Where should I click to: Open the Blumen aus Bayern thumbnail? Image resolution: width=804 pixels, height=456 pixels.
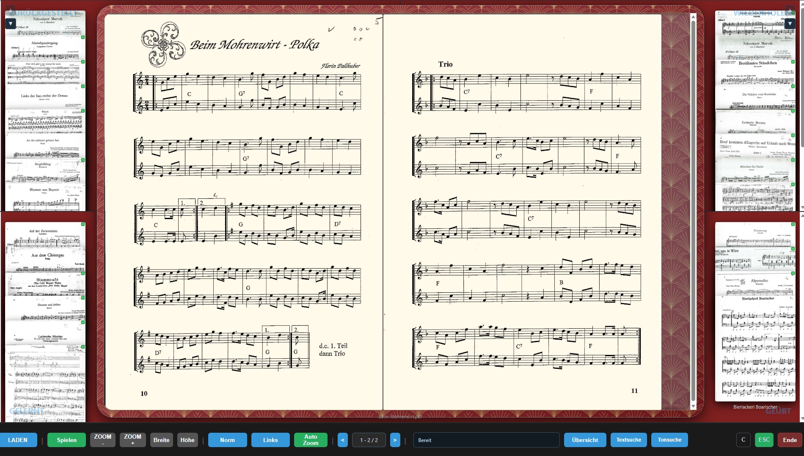[x=45, y=197]
